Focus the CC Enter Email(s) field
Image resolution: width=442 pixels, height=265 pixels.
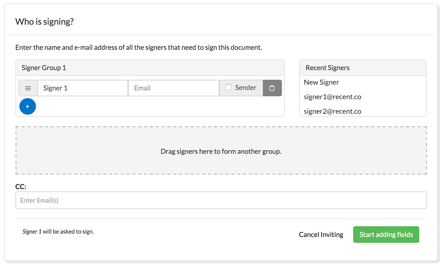click(x=221, y=200)
